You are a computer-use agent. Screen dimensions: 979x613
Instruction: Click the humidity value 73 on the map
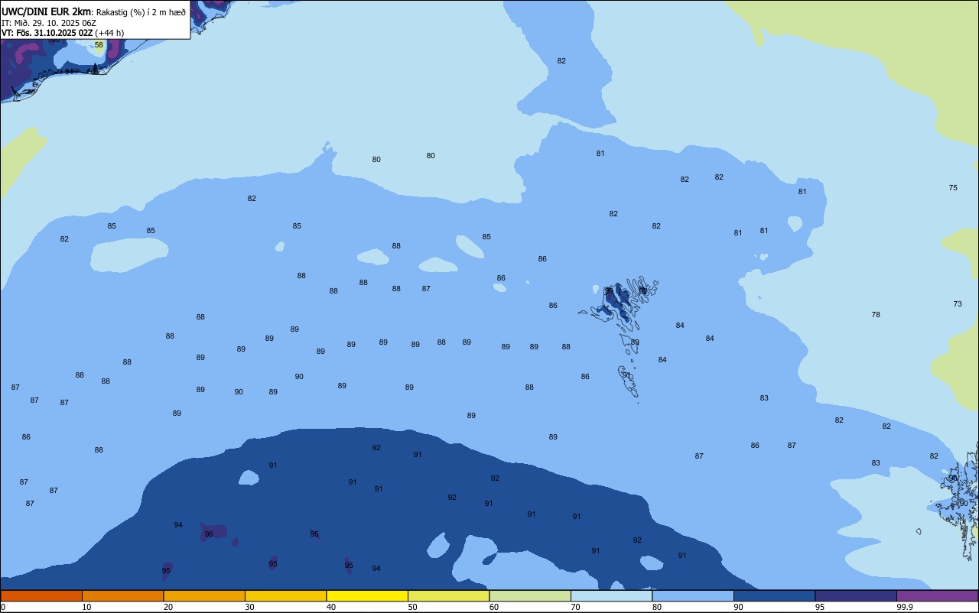tap(958, 304)
